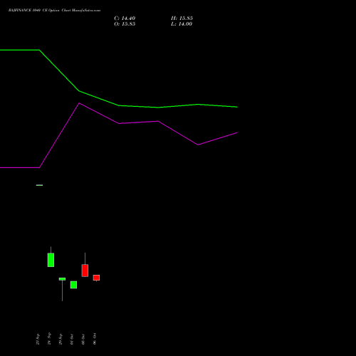The height and width of the screenshot is (356, 356).
Task: Click the 06 Oct date label
Action: point(95,339)
